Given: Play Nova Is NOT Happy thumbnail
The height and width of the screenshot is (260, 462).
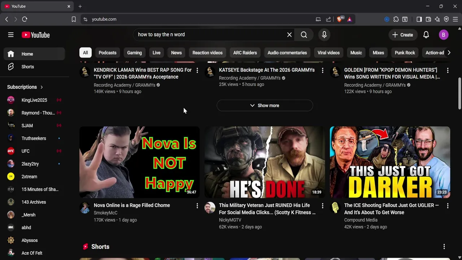Looking at the screenshot, I should pyautogui.click(x=139, y=162).
